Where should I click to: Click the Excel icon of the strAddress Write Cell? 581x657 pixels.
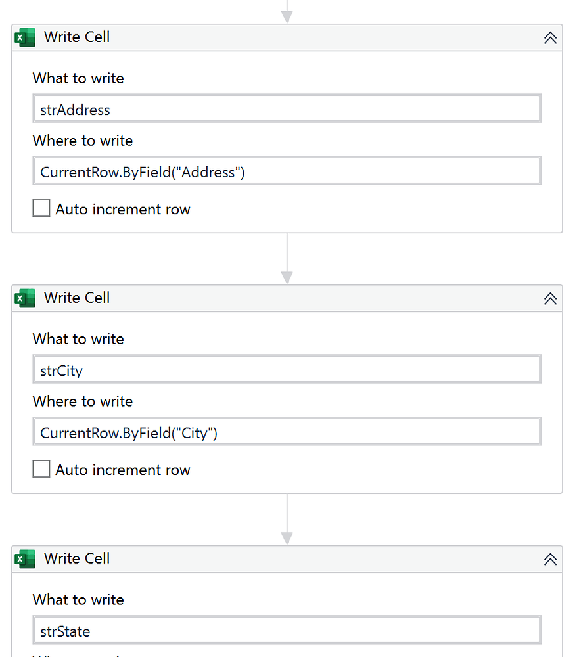pyautogui.click(x=25, y=38)
